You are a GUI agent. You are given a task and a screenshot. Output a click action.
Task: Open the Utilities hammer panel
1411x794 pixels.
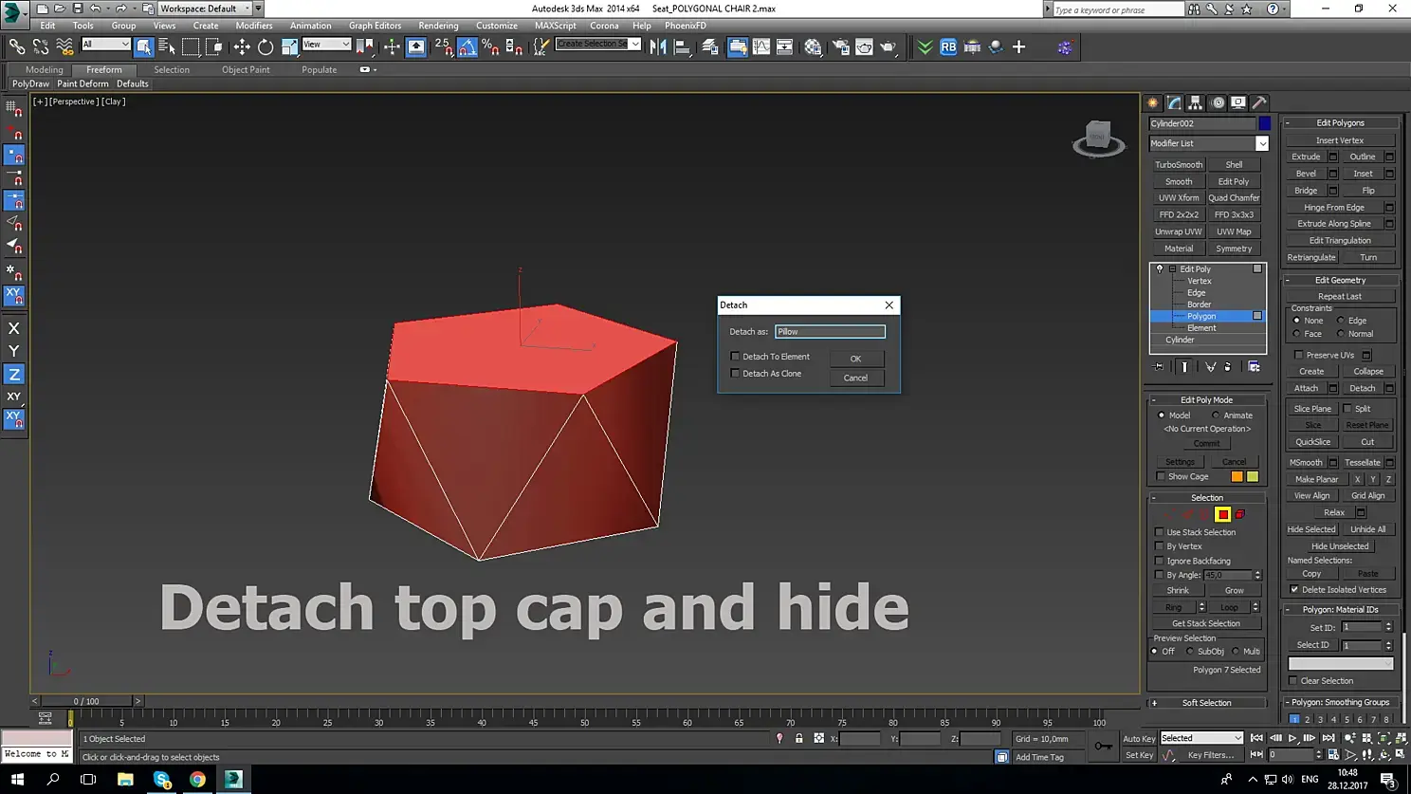pyautogui.click(x=1259, y=102)
